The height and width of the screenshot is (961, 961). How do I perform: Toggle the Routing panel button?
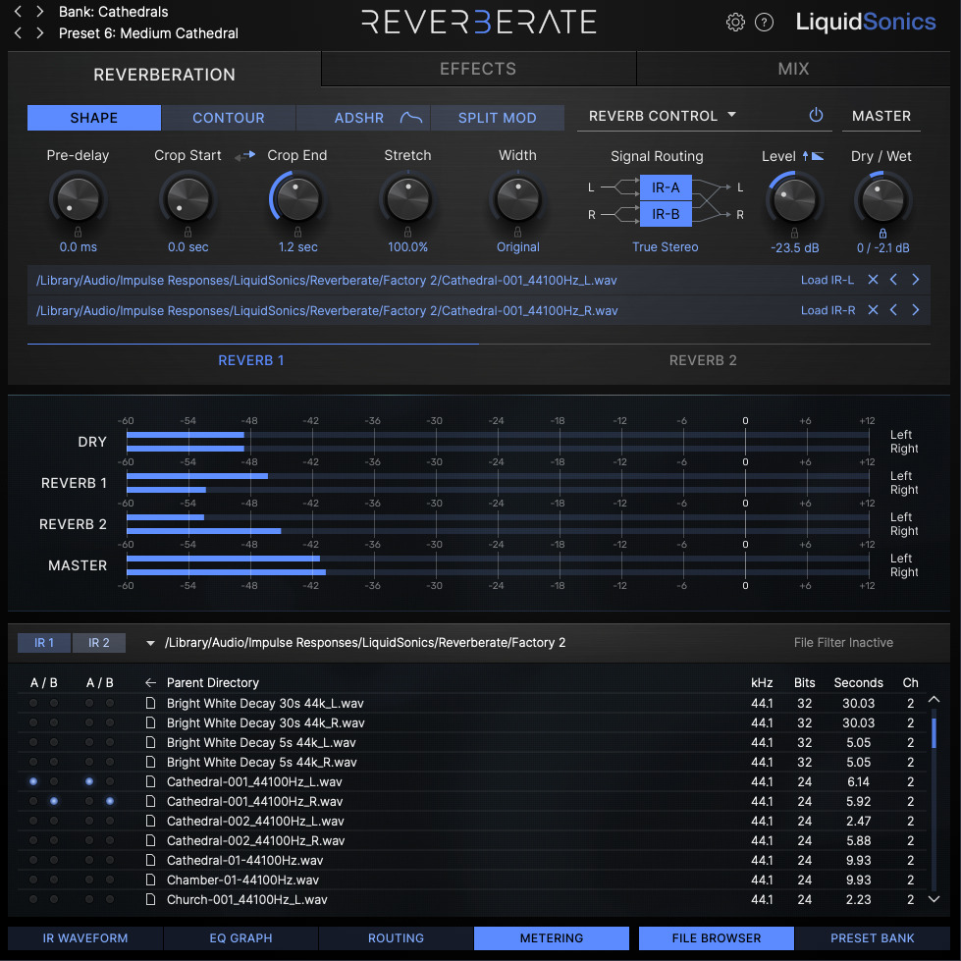pos(396,937)
